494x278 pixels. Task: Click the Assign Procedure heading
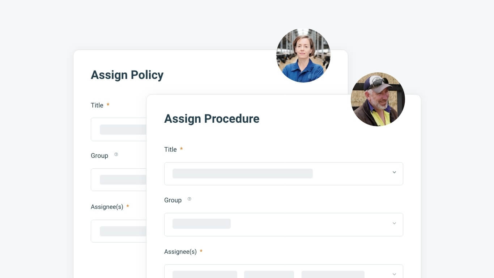coord(212,119)
